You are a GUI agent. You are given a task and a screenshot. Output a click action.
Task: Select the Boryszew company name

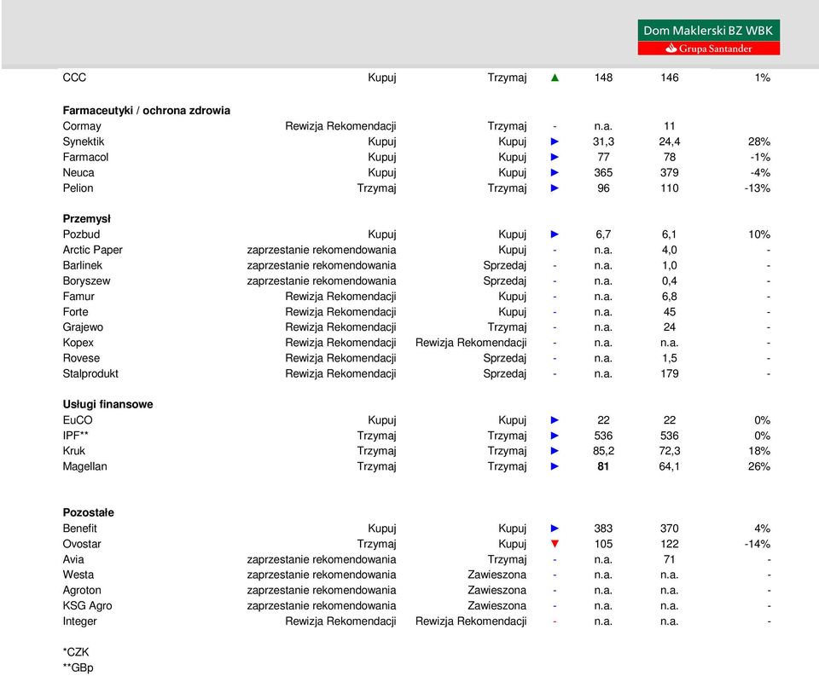click(86, 281)
